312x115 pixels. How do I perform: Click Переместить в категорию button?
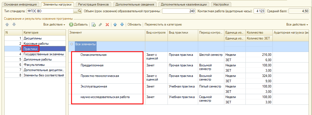(163, 24)
